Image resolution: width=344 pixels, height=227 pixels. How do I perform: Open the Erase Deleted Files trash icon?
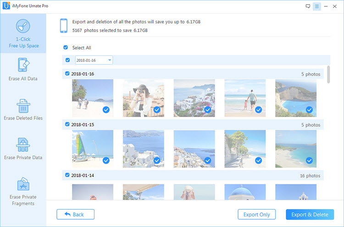(23, 106)
